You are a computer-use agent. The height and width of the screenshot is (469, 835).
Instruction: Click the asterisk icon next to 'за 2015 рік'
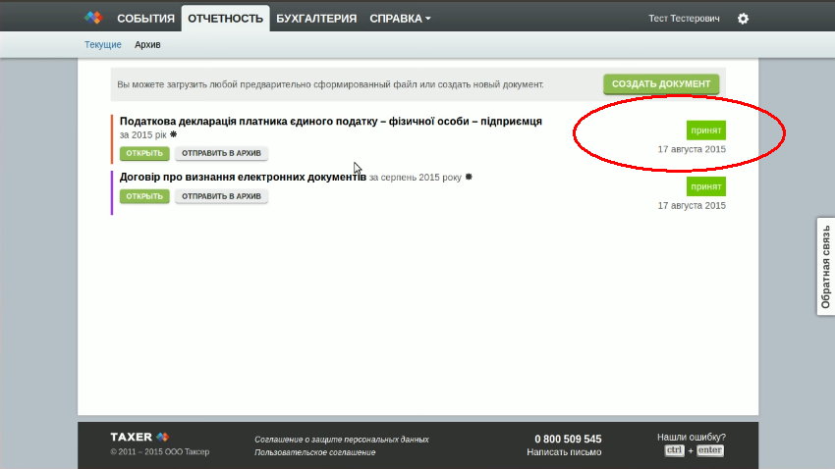(x=173, y=134)
